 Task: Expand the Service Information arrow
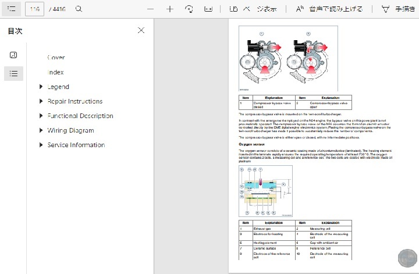41,145
